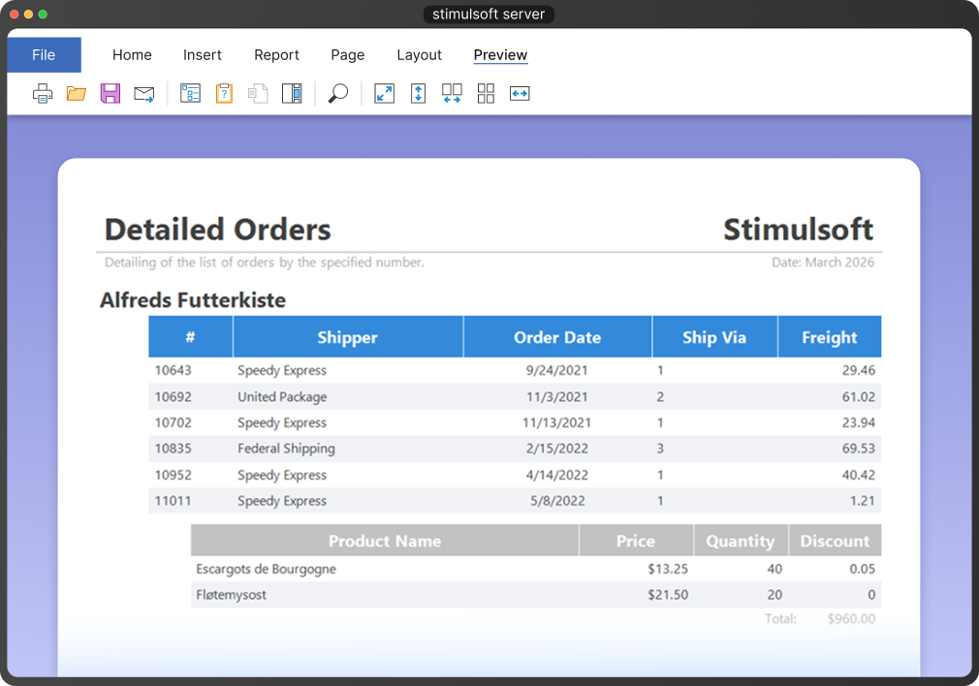The image size is (979, 686).
Task: Send report by email using the envelope icon
Action: [144, 94]
